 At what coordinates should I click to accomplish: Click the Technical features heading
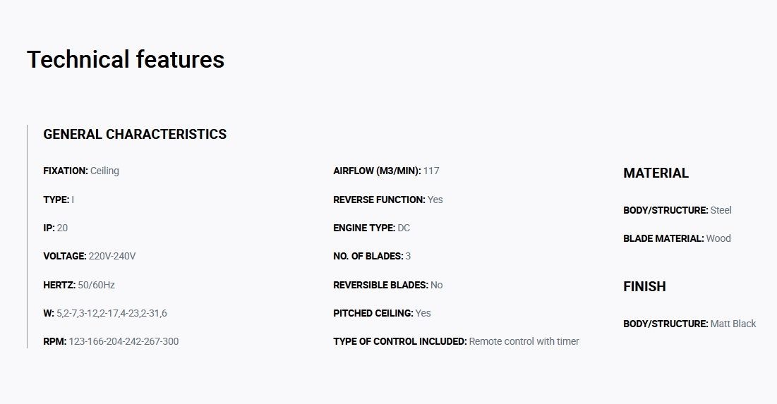(126, 59)
